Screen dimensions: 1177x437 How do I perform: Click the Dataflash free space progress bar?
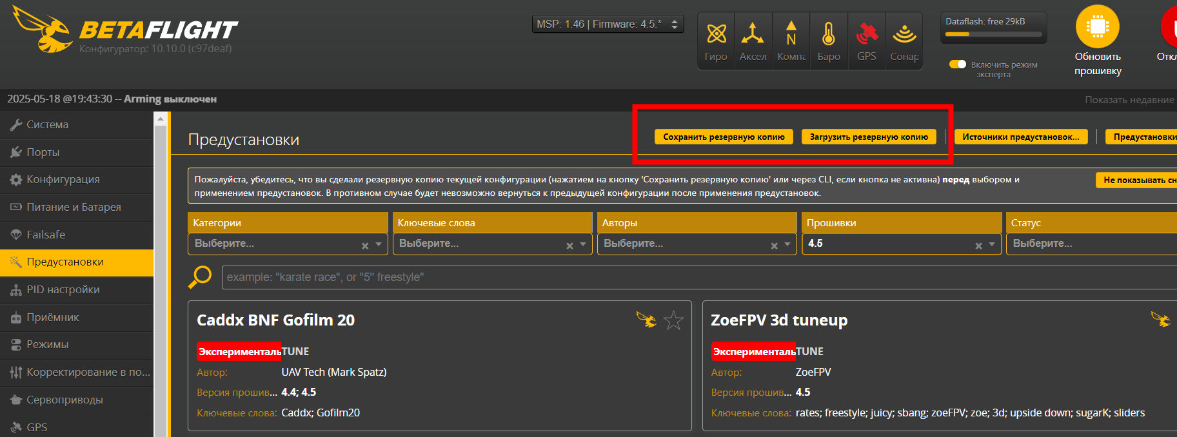tap(993, 34)
